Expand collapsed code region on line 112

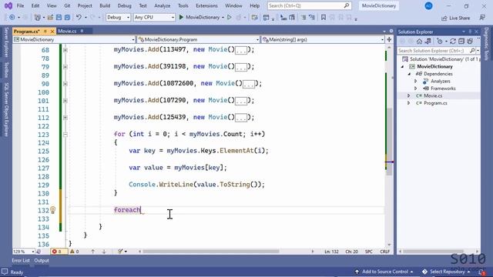pyautogui.click(x=65, y=118)
